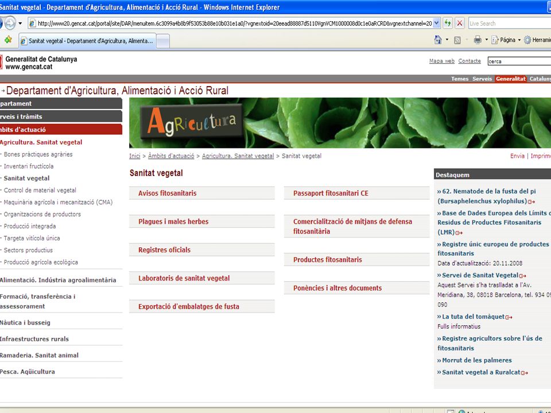551x413 pixels.
Task: Open Ramaderia. Sanitat animal section
Action: click(39, 355)
